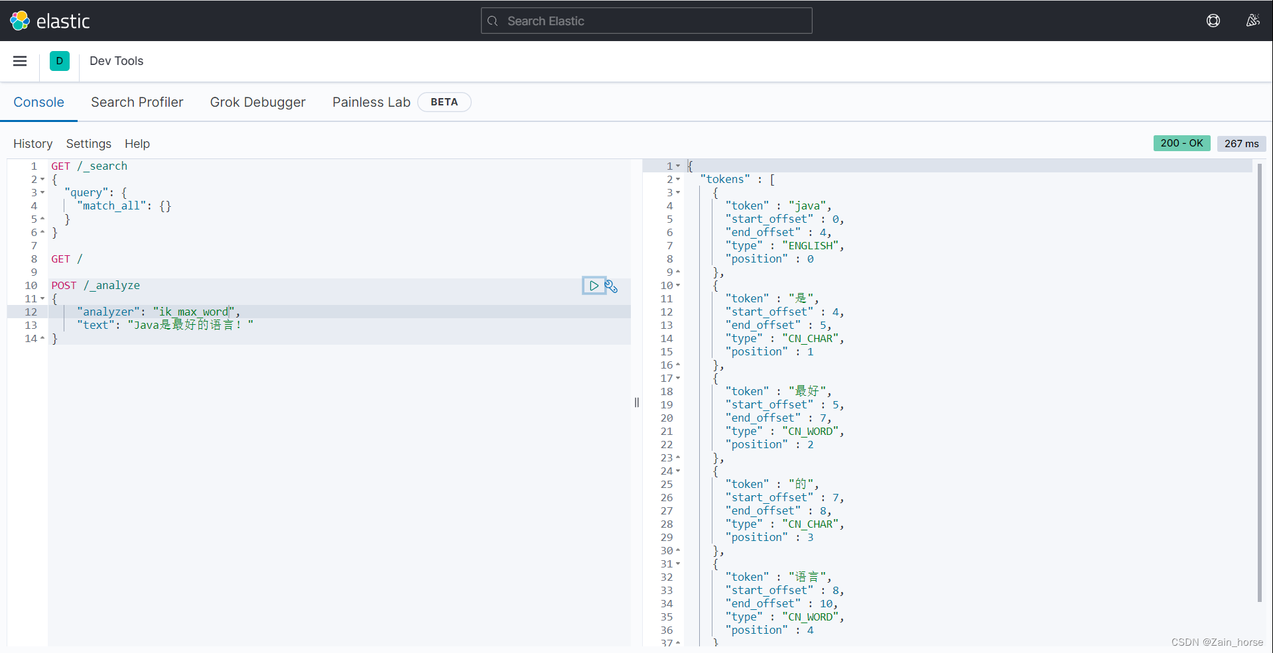Click the "type" : "CN_WORD" line 21
The width and height of the screenshot is (1273, 653).
(x=785, y=432)
